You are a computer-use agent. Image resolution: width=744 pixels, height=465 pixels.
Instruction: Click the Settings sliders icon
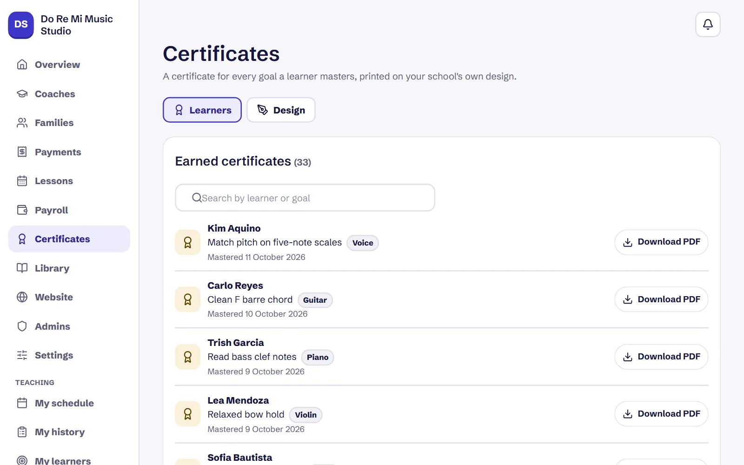(x=22, y=355)
